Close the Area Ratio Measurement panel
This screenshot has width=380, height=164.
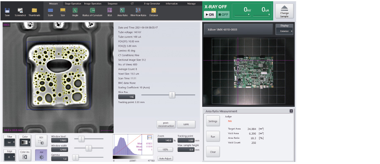pos(291,111)
